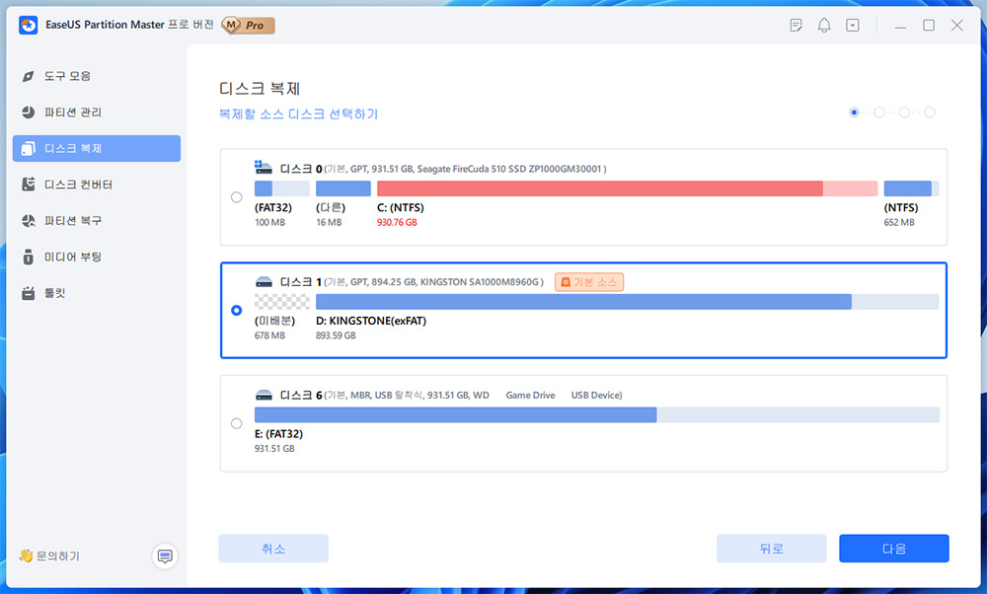Click the 툴킷 toolbox icon

pos(28,293)
